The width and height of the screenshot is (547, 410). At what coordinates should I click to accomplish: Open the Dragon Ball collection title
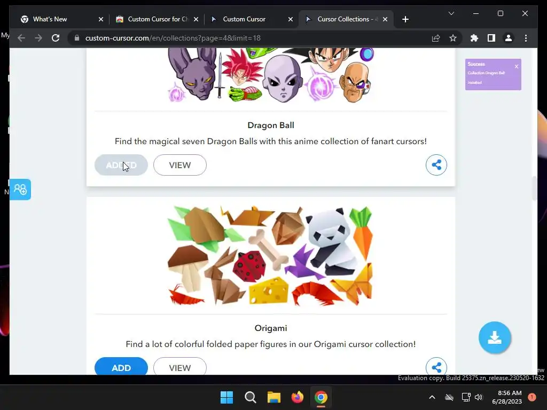(x=271, y=125)
